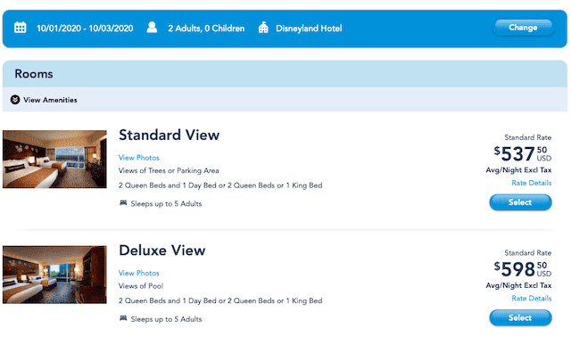Click the View Amenities chevron circle icon

(x=15, y=100)
